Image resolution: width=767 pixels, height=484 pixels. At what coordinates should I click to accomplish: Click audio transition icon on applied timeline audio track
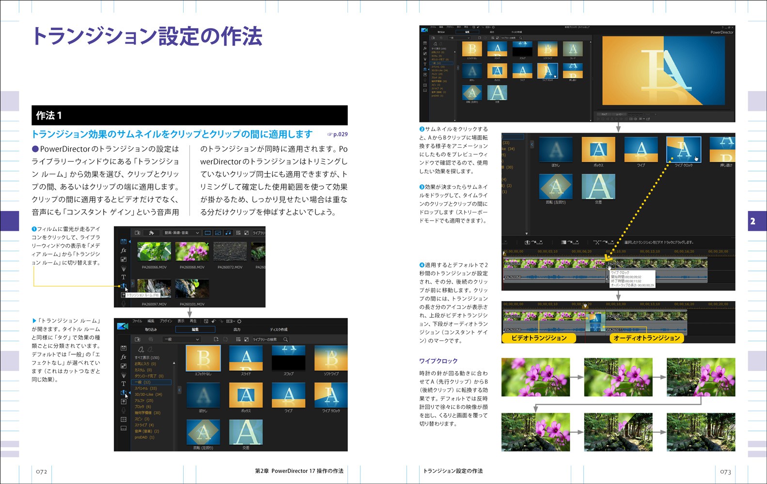point(595,328)
